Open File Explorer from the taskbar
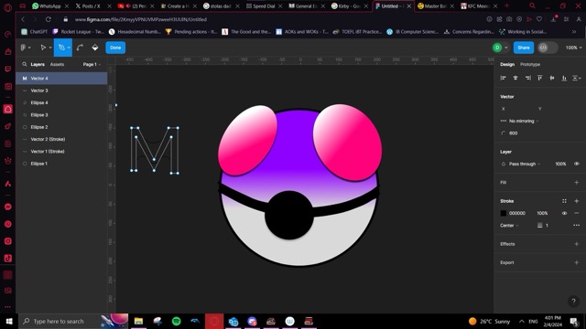This screenshot has width=586, height=329. 138,321
